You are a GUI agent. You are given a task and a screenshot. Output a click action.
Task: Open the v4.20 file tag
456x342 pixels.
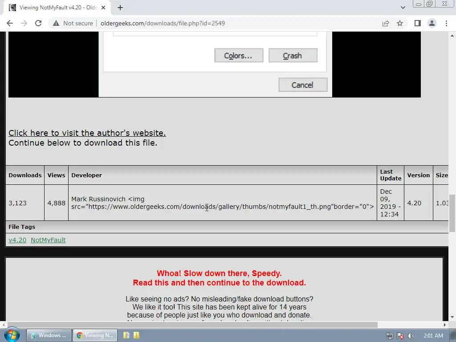point(17,240)
